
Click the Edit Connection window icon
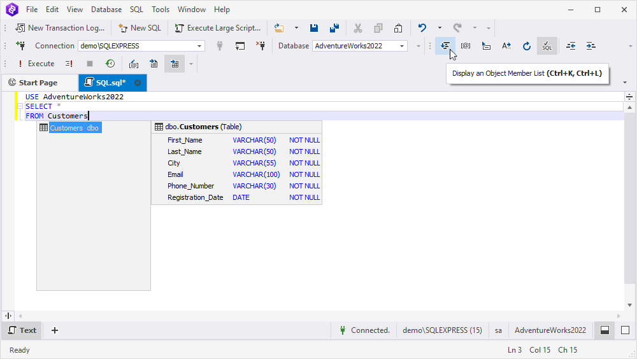pyautogui.click(x=240, y=46)
